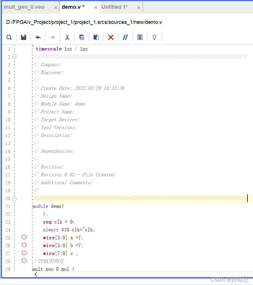Screen dimensions: 253x285
Task: Click the 'always #10 clk=~clk;' line
Action: point(69,230)
